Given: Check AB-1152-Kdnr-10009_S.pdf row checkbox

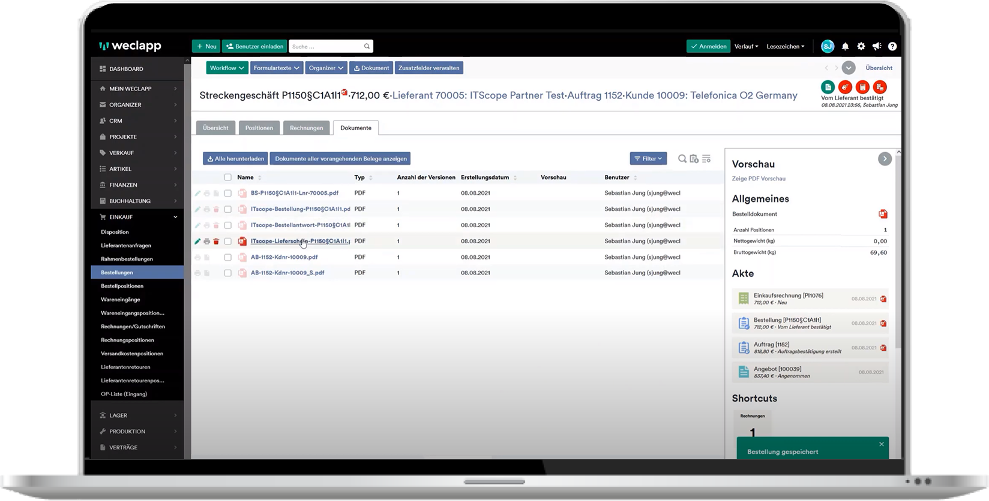Looking at the screenshot, I should tap(227, 273).
